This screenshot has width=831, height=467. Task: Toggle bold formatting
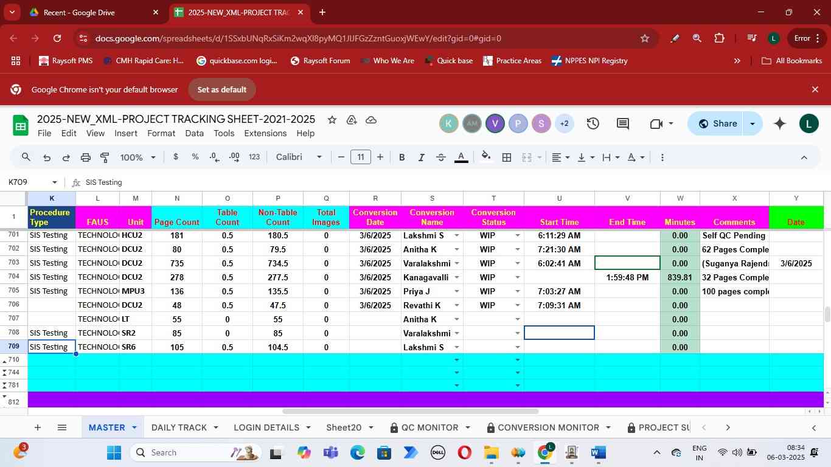[402, 157]
